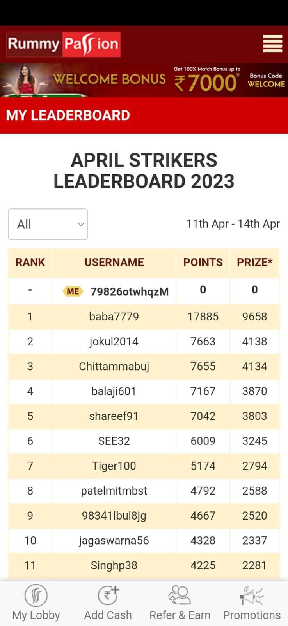
Task: Open player baba7779 row
Action: [144, 317]
